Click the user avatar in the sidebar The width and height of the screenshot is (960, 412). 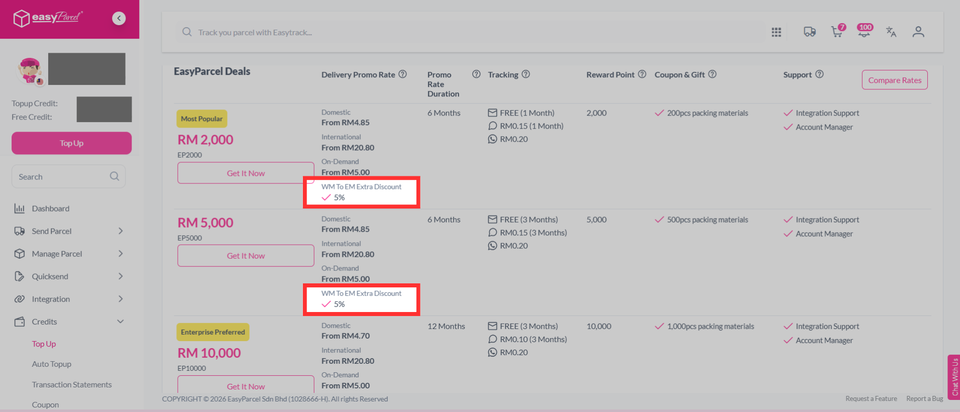30,70
